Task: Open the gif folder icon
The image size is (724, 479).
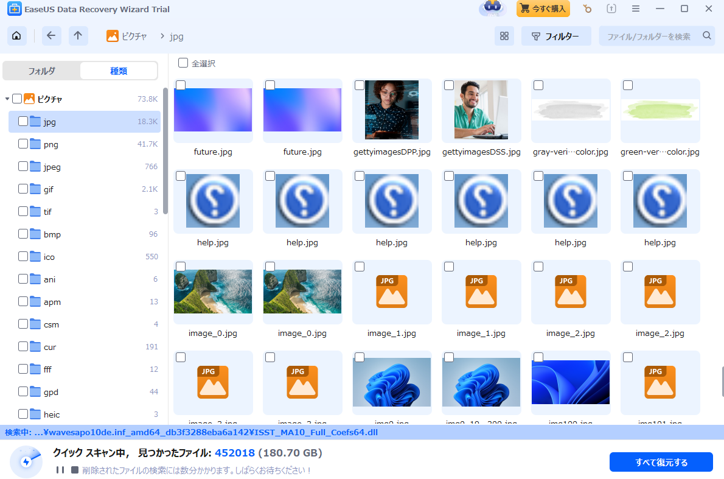Action: [x=35, y=189]
